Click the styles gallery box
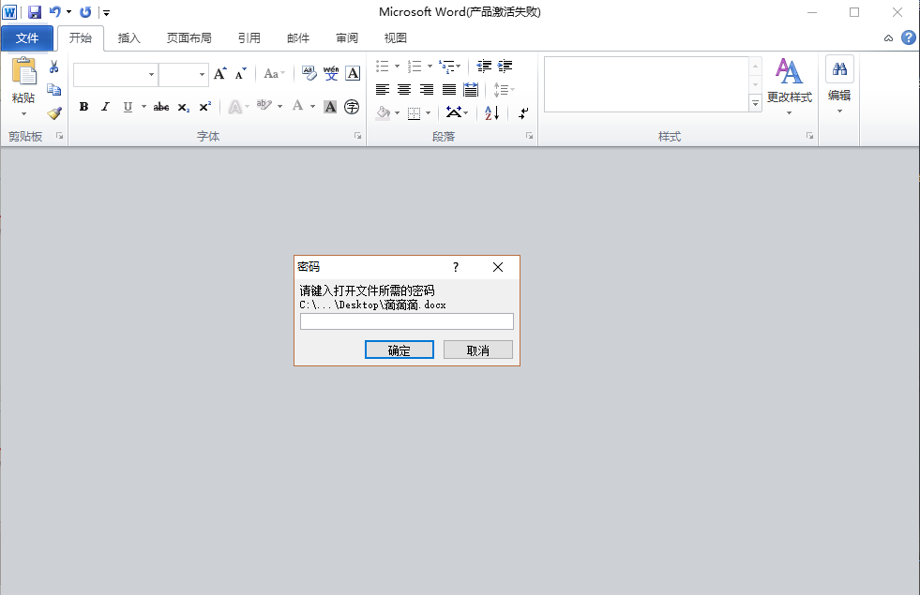The width and height of the screenshot is (920, 595). click(646, 83)
